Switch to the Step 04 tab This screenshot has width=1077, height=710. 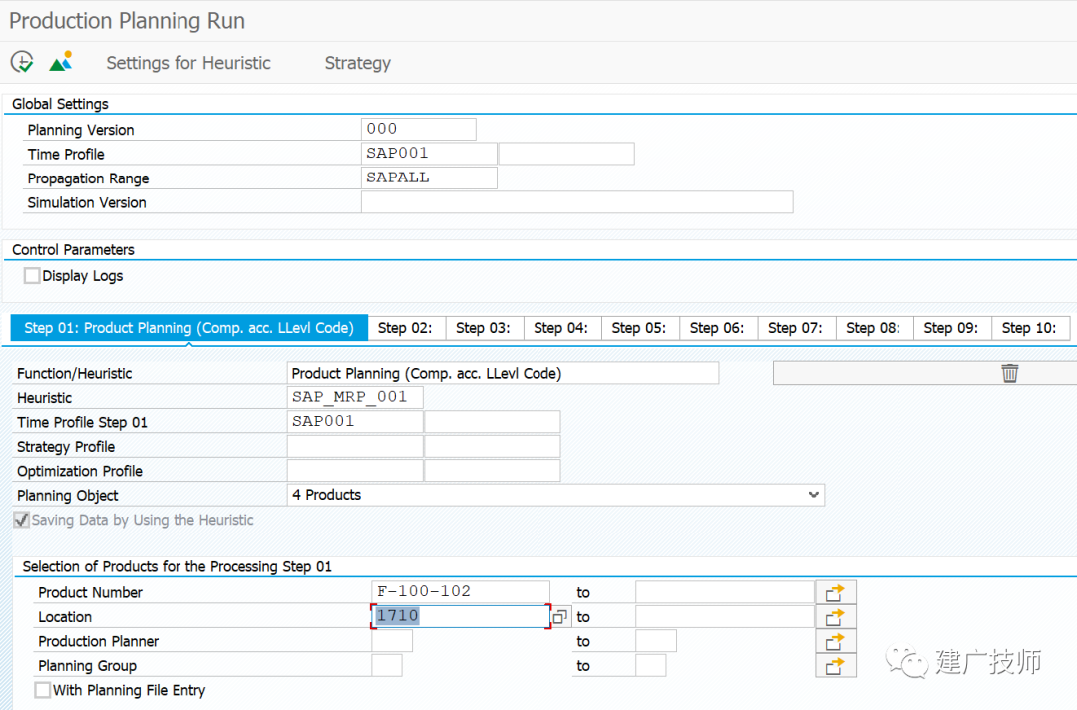tap(561, 327)
